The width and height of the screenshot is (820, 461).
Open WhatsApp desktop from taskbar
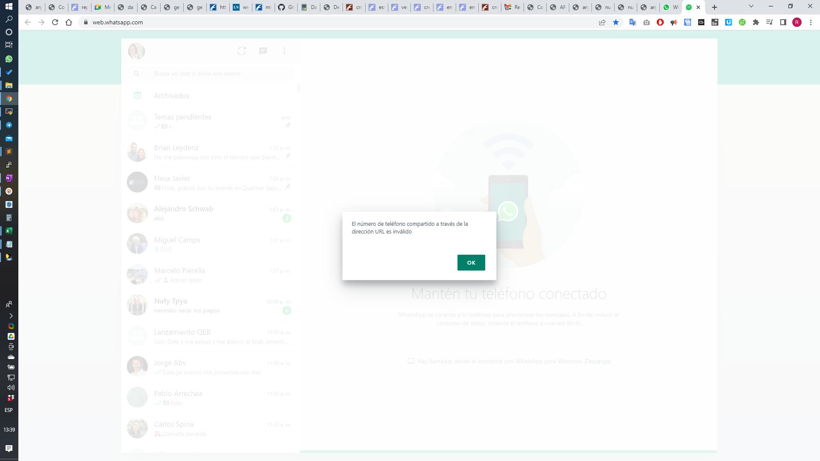click(x=9, y=59)
